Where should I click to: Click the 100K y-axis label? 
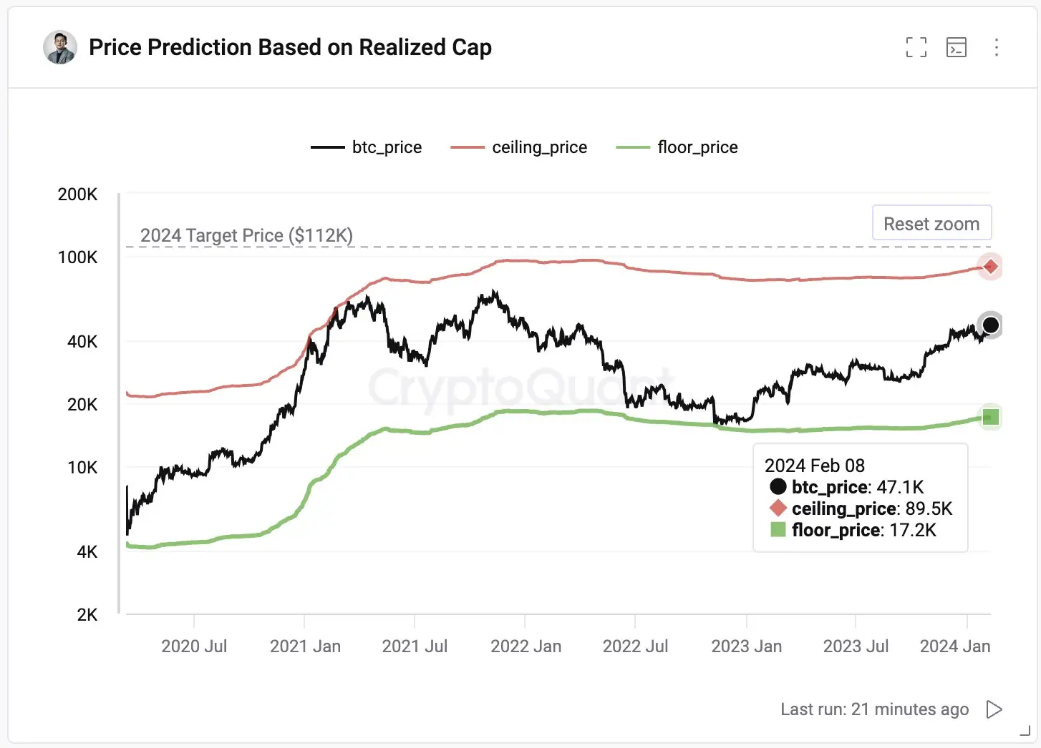[77, 257]
